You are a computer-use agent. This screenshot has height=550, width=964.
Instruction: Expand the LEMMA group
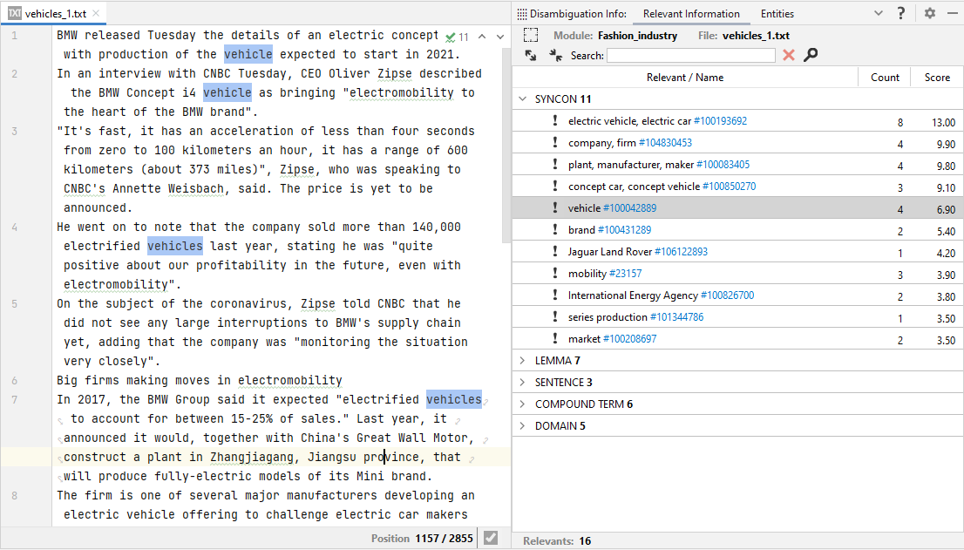coord(523,361)
